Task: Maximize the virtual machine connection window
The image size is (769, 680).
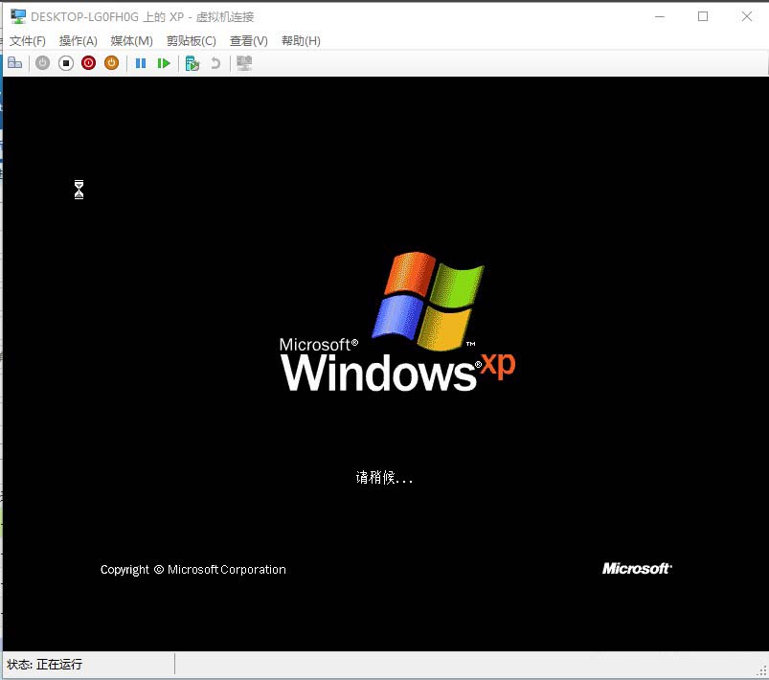Action: coord(703,16)
